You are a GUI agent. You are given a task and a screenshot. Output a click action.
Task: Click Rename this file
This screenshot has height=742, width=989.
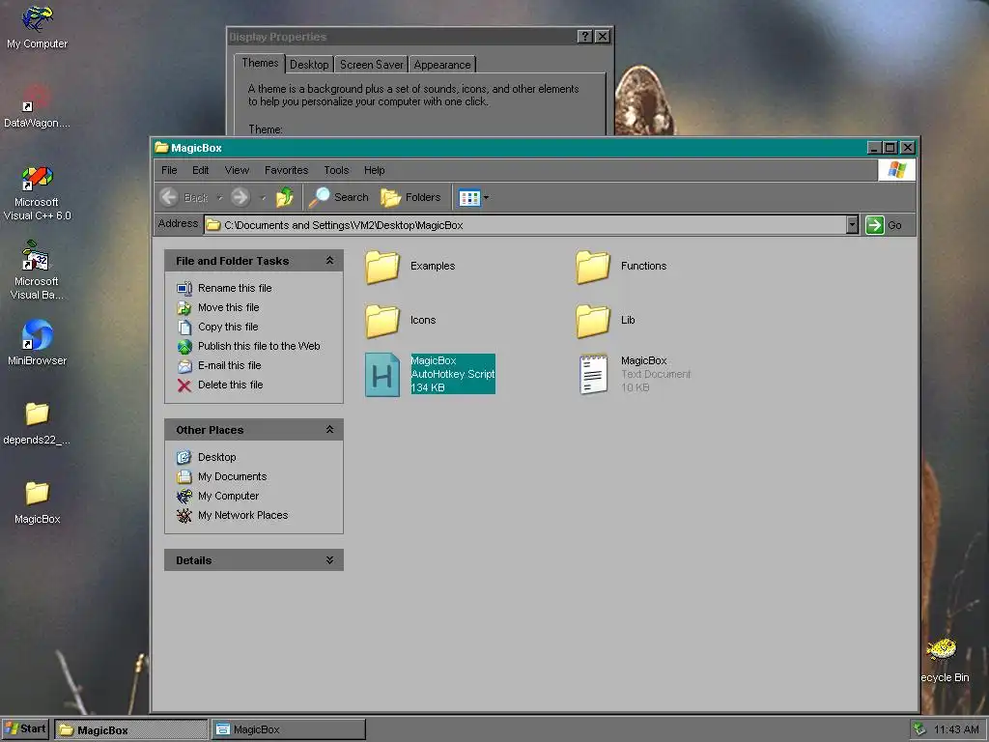[x=224, y=288]
